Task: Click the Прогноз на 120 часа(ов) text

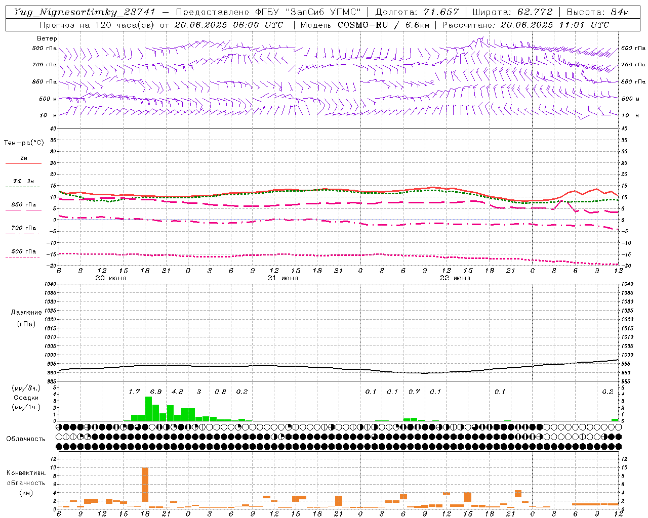Action: [x=97, y=25]
